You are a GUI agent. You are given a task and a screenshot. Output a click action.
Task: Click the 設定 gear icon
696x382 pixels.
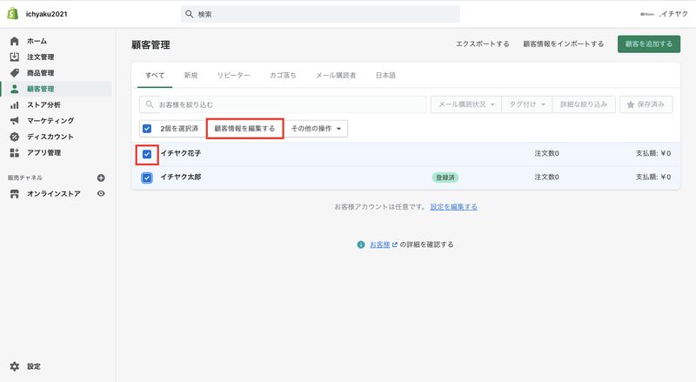coord(15,366)
